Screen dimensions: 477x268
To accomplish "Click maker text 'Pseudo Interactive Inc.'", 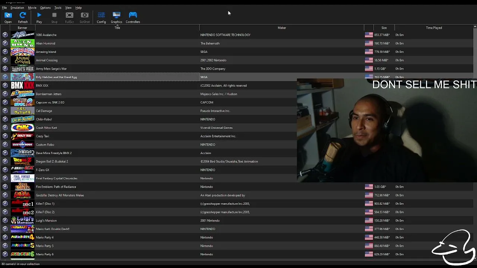I will coord(215,111).
